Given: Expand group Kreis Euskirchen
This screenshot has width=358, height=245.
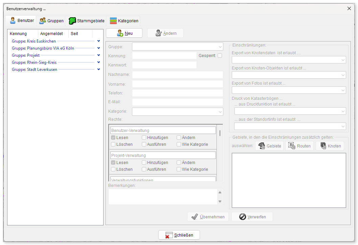Looking at the screenshot, I should 98,41.
